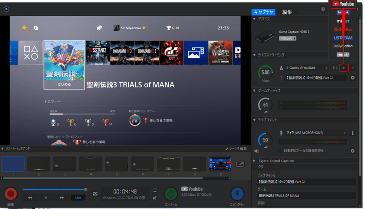Open preferences with the gear icon near the tabs
This screenshot has width=365, height=209.
[x=323, y=9]
